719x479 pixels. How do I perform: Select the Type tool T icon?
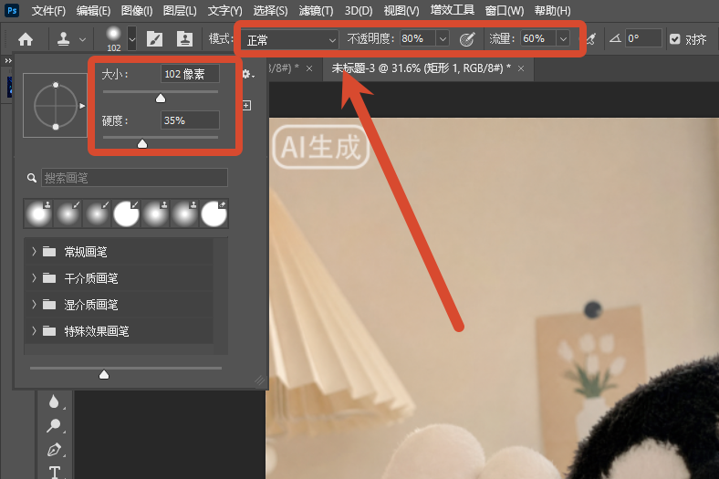coord(55,472)
